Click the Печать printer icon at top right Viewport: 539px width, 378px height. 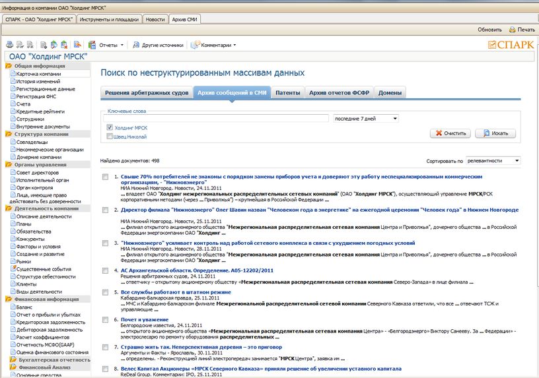pos(512,30)
